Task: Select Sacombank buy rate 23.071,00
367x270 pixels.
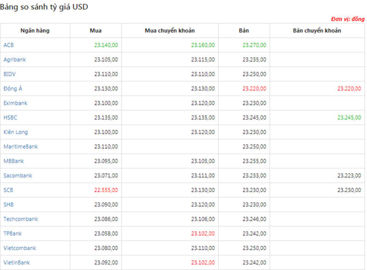Action: coord(106,176)
